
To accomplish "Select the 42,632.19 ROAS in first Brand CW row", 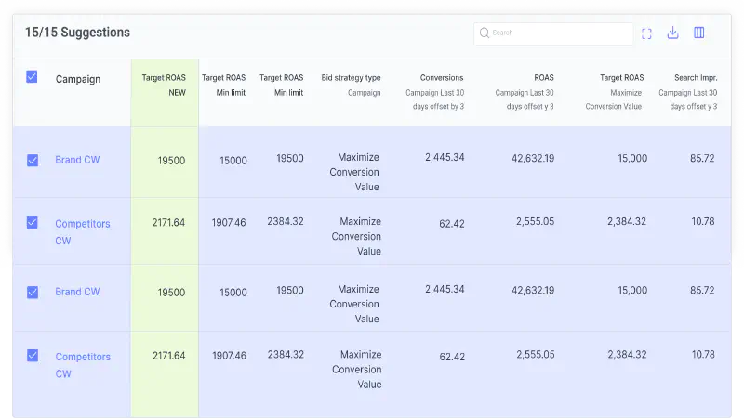I will point(532,158).
